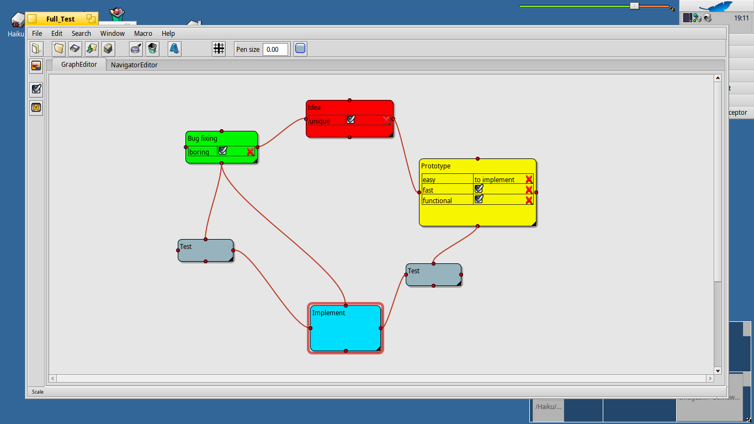Remove the 'fast' row via red X
The image size is (754, 424).
(529, 190)
